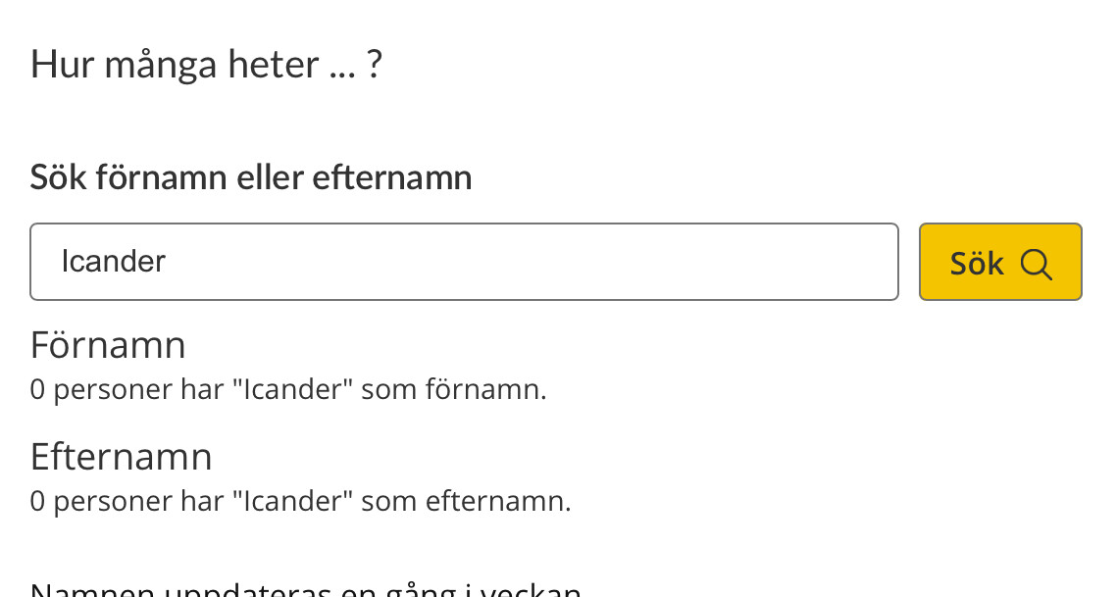This screenshot has width=1116, height=597.
Task: Select the Förnamn results heading
Action: pos(108,345)
